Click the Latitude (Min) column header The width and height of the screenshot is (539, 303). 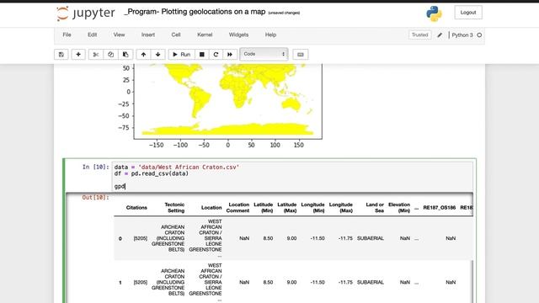(x=264, y=208)
